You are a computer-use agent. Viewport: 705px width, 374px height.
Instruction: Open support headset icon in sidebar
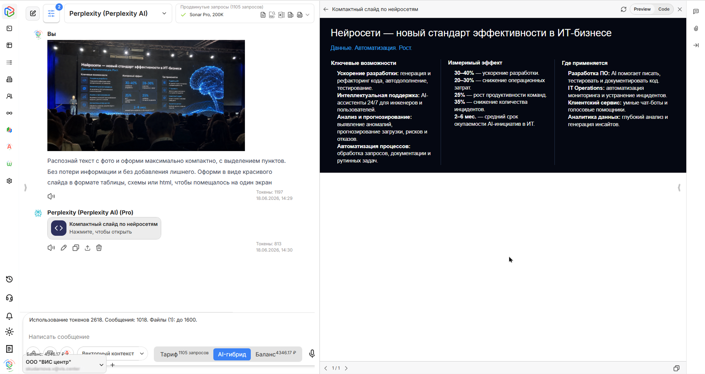10,298
